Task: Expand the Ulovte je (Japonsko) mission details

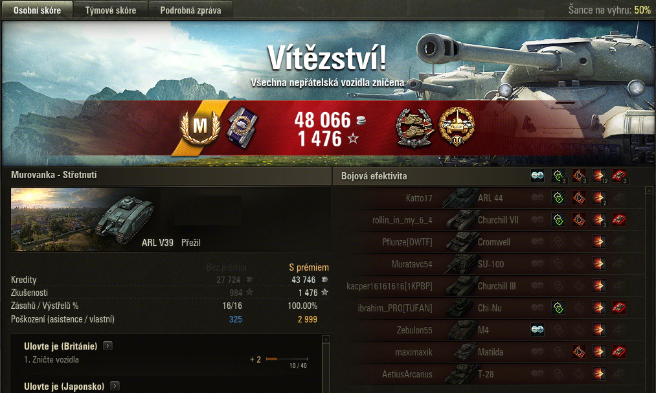Action: point(115,386)
